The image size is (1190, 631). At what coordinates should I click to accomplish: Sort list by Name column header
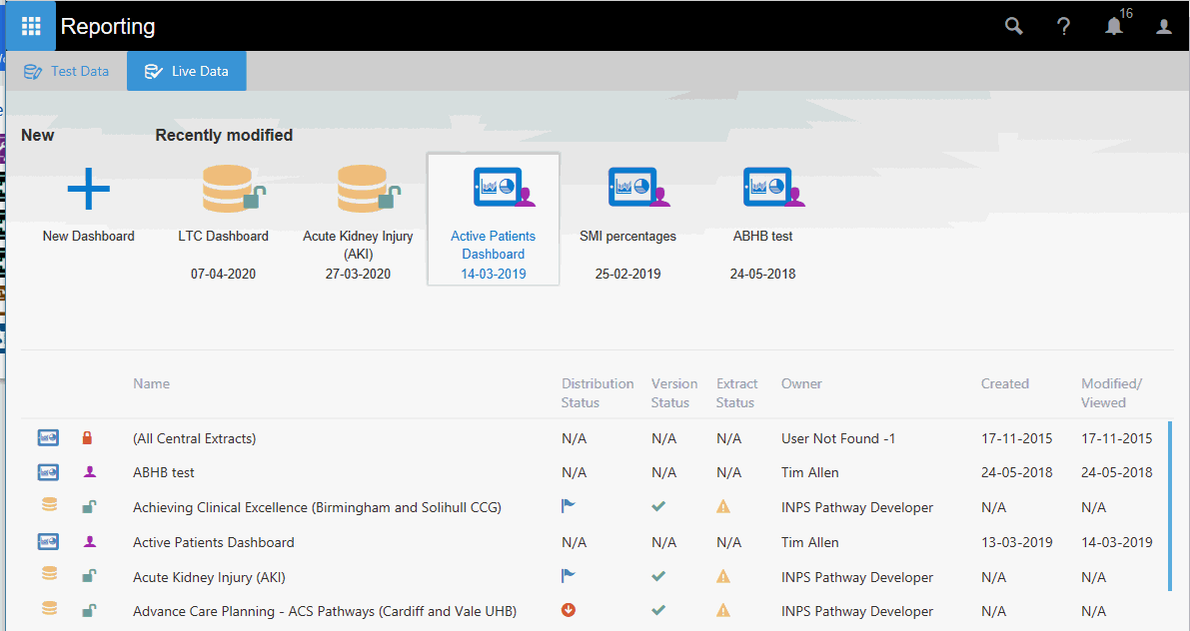click(x=151, y=383)
